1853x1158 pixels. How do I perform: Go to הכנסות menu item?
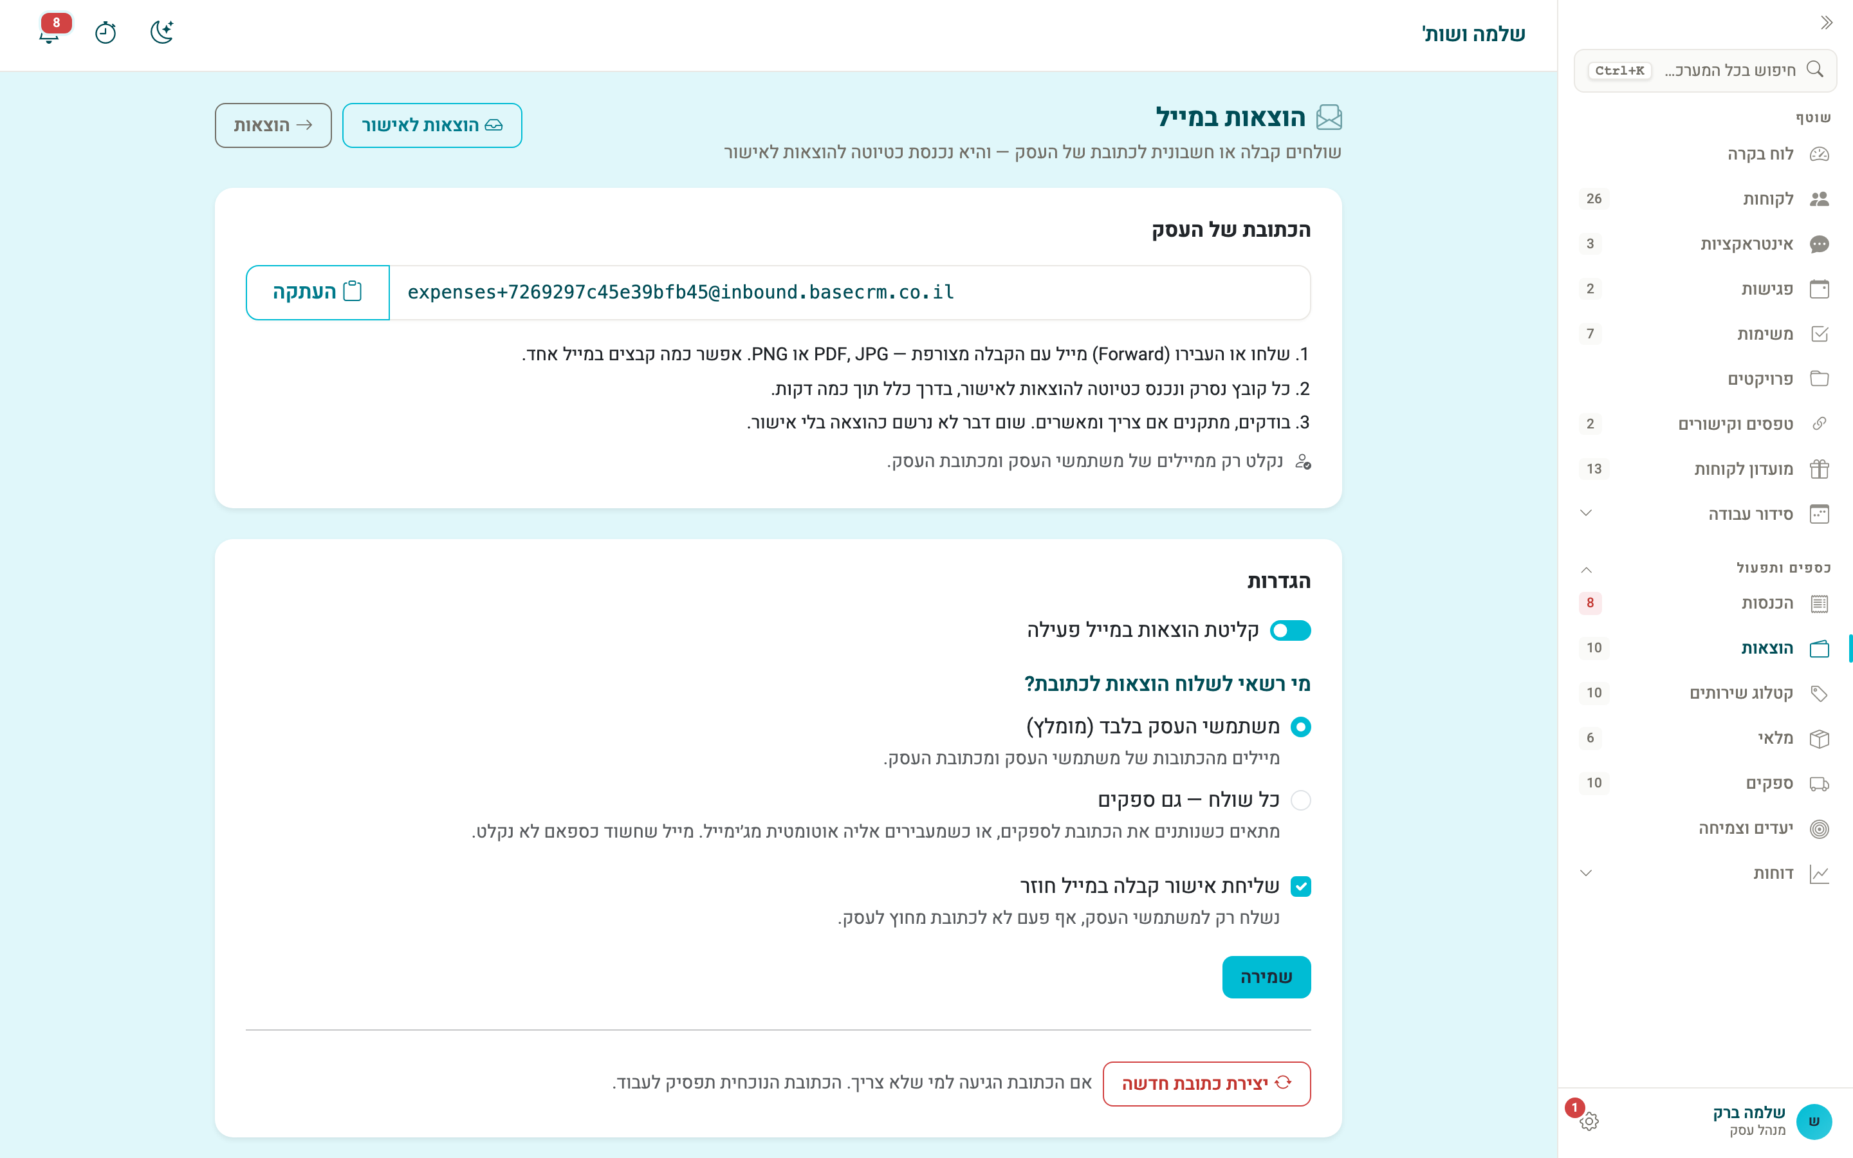click(1704, 603)
